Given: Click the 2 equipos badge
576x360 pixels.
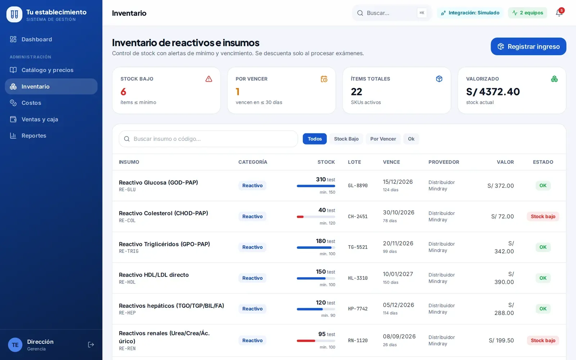Looking at the screenshot, I should point(528,13).
